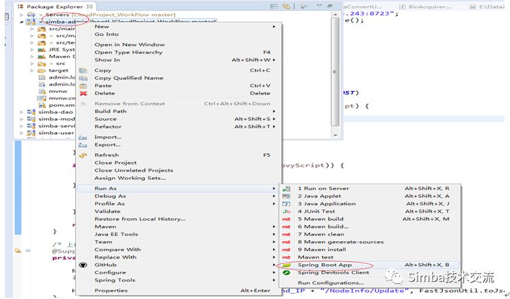This screenshot has width=510, height=299.
Task: Switch to the BinAcquirer editor tab
Action: (x=426, y=7)
